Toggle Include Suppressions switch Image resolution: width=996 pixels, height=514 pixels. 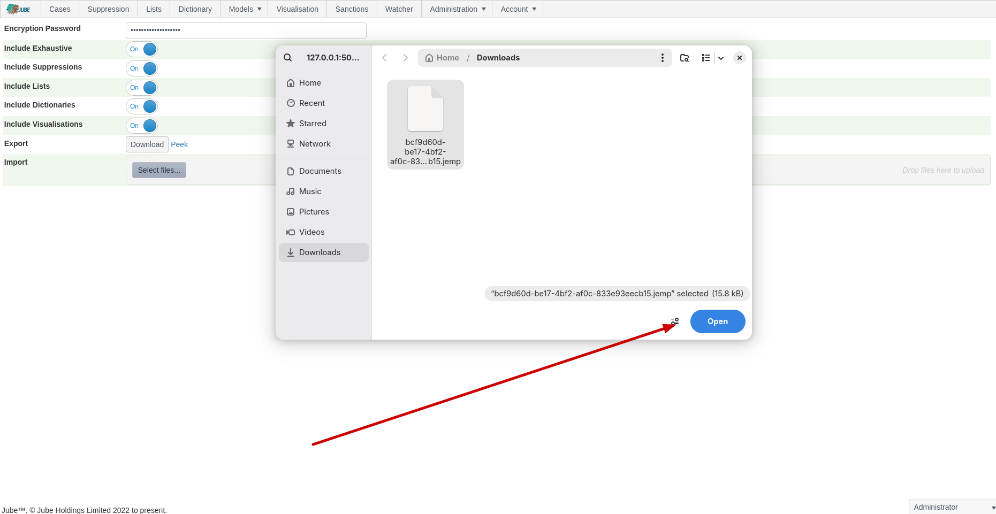tap(142, 68)
